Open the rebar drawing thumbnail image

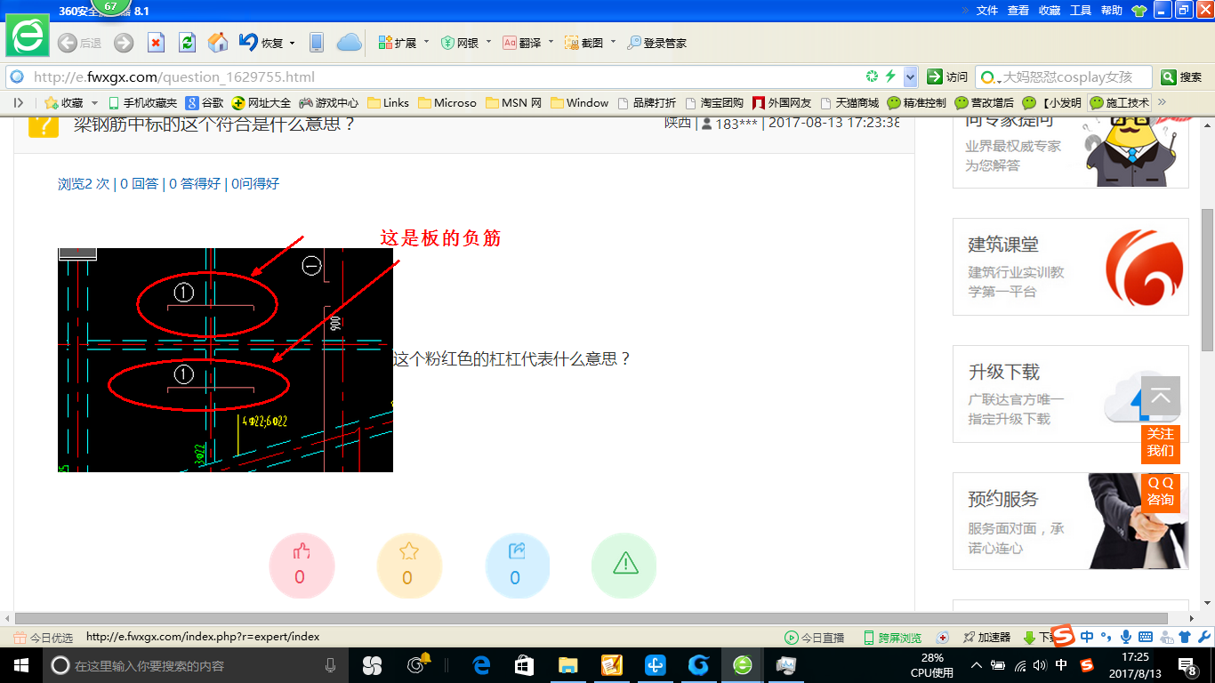point(225,360)
